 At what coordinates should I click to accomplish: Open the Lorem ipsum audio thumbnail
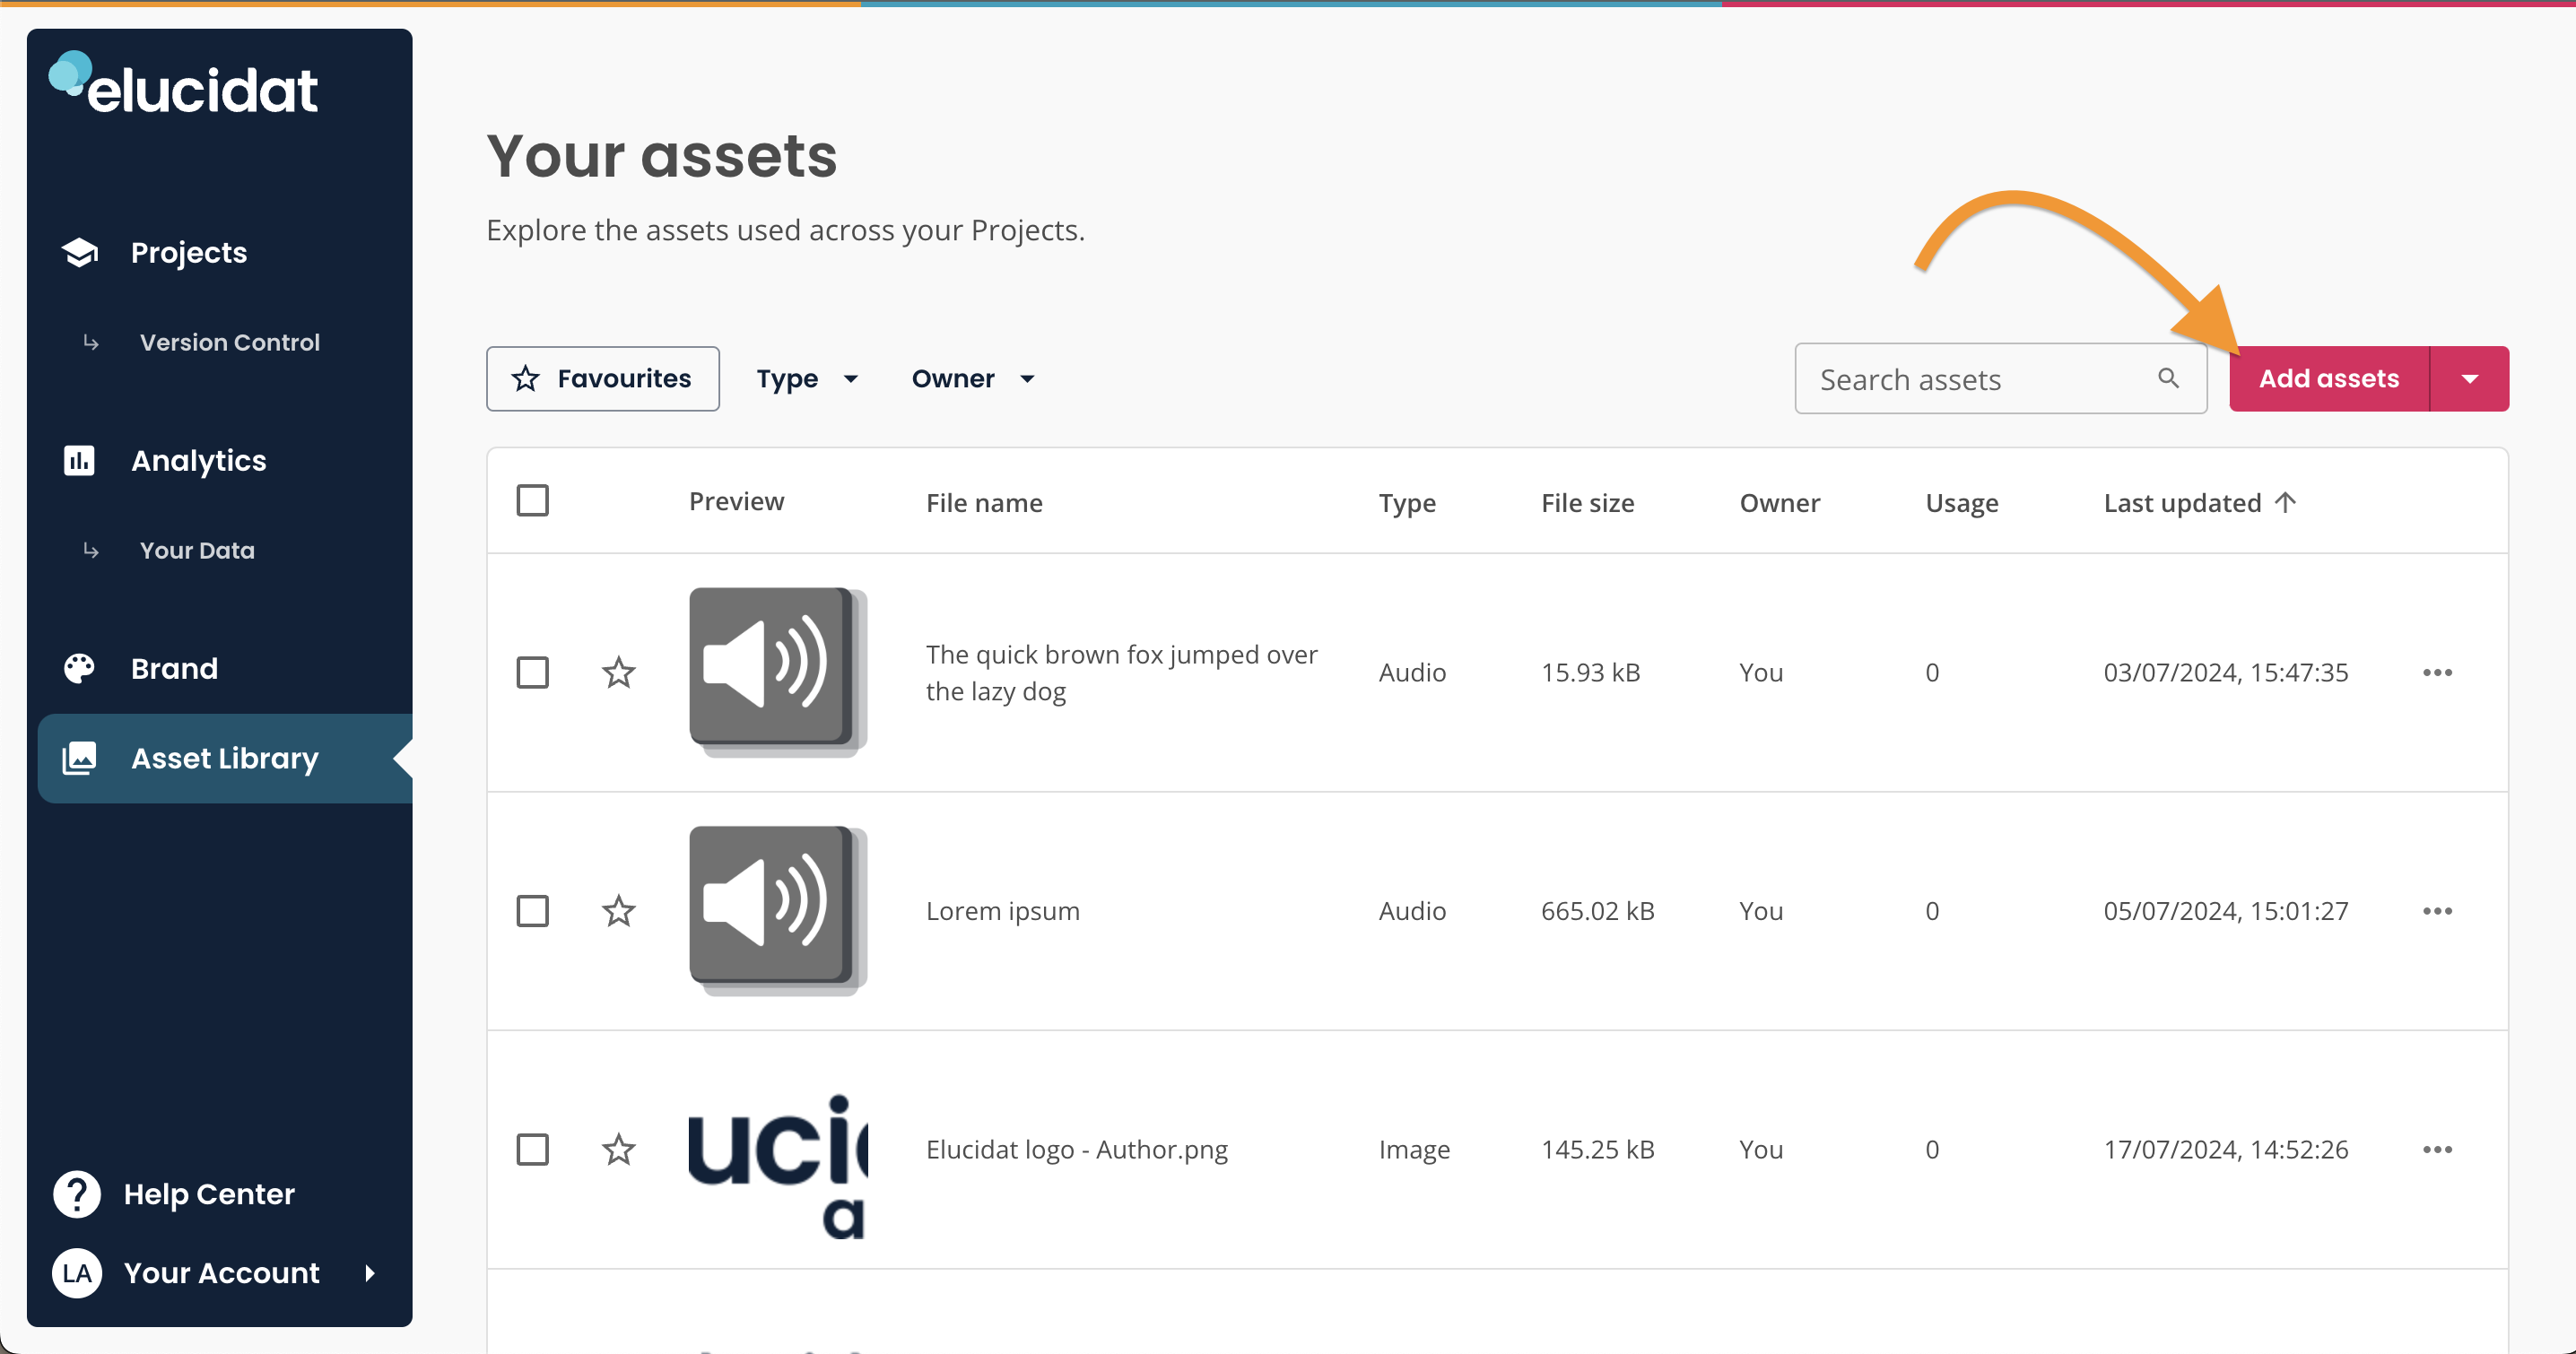[x=778, y=911]
